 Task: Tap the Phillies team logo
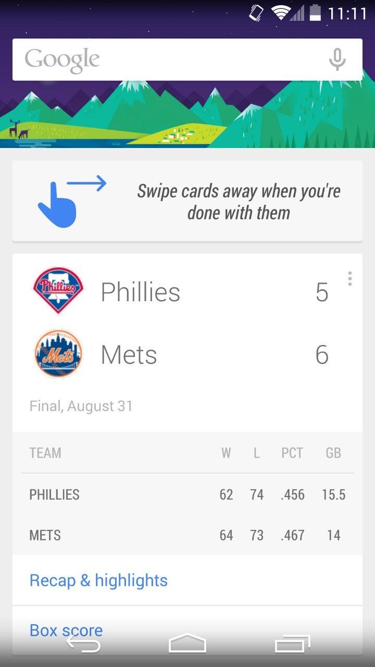[x=58, y=291]
